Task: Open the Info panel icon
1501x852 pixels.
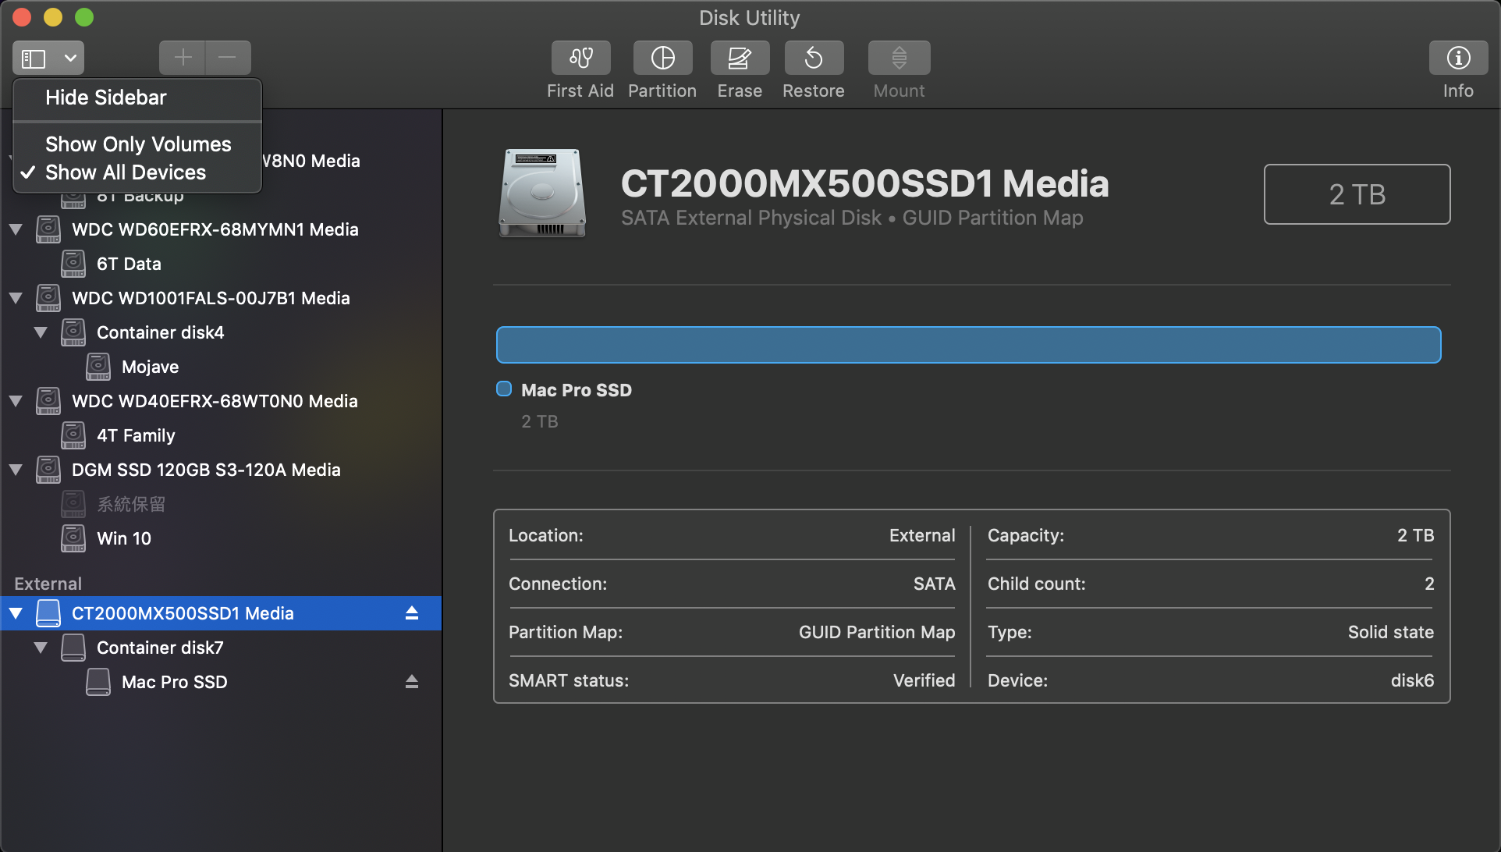Action: pos(1458,58)
